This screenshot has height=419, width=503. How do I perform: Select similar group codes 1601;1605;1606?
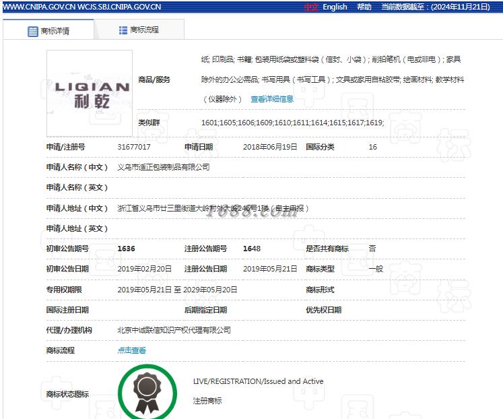[292, 123]
